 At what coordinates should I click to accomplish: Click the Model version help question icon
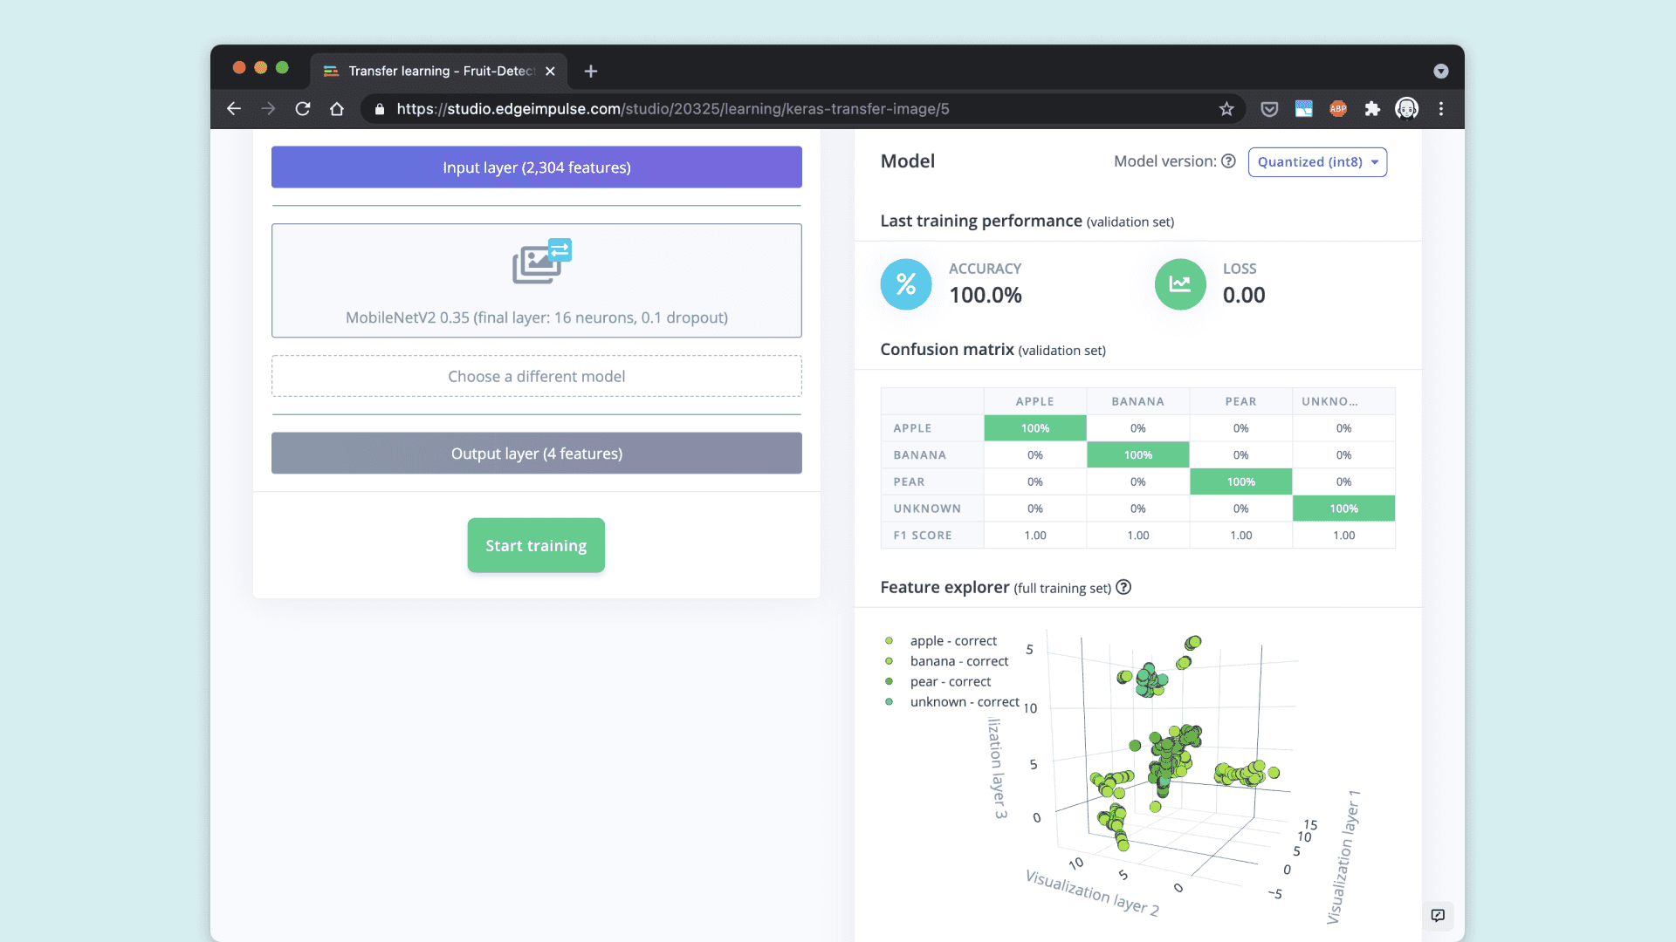pyautogui.click(x=1228, y=161)
